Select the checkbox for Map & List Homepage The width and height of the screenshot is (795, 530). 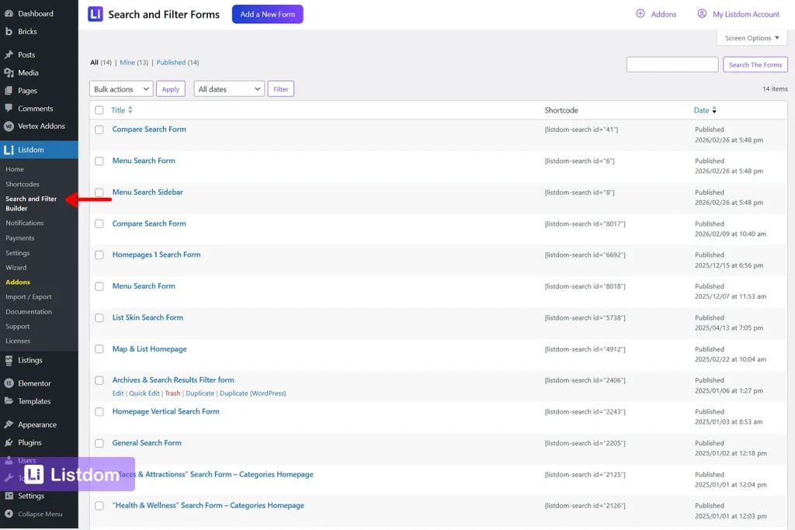99,348
